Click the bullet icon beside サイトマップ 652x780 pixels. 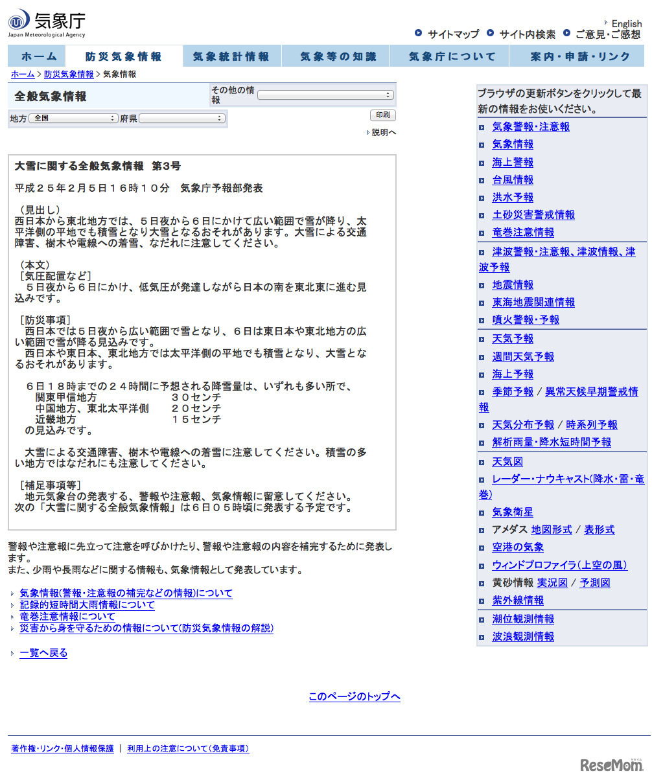pyautogui.click(x=419, y=33)
